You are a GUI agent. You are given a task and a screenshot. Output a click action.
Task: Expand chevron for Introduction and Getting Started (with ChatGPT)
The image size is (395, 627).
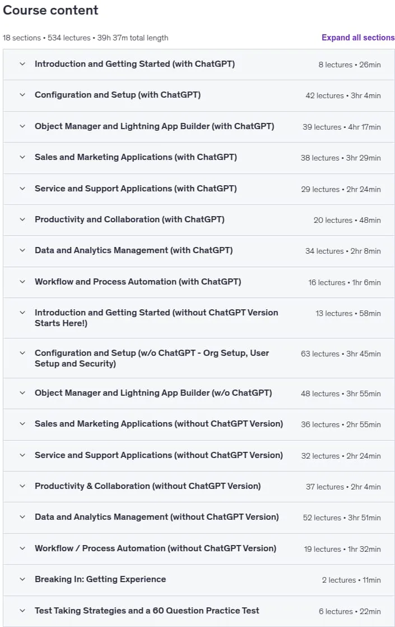(x=23, y=64)
